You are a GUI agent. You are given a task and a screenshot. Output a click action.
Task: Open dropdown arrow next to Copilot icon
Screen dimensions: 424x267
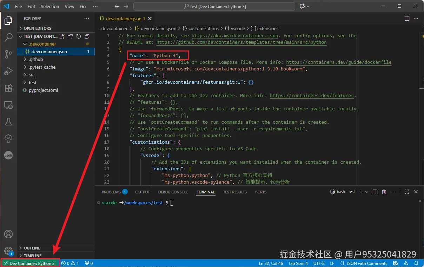(x=308, y=6)
